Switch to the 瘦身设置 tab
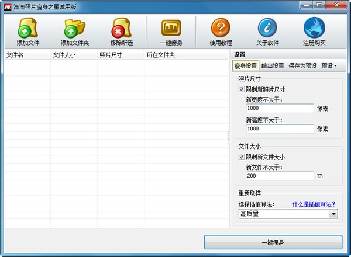 246,66
